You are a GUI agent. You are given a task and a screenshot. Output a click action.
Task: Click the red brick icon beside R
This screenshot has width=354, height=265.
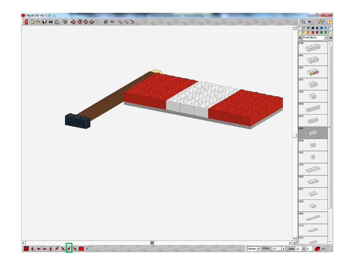click(81, 248)
